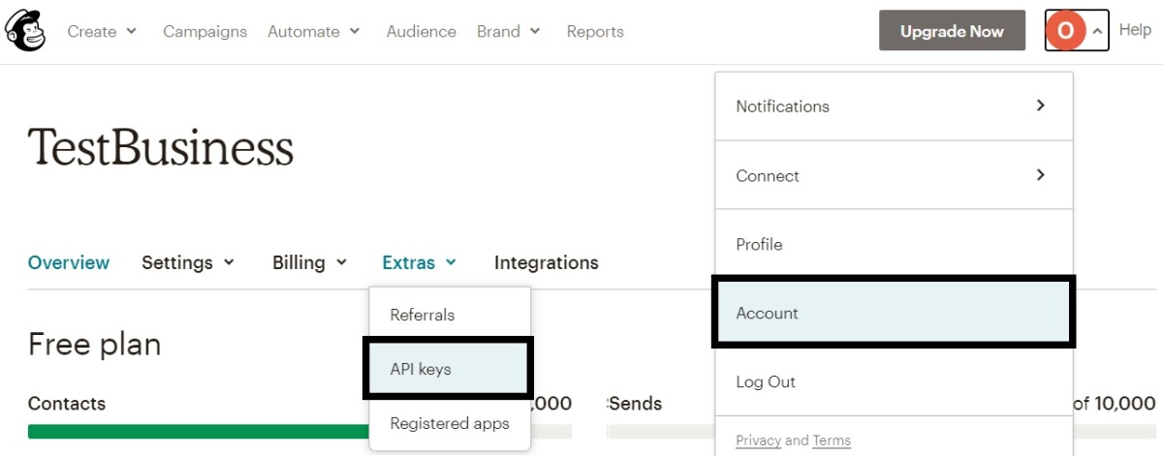Viewport: 1163px width, 456px height.
Task: Go to Campaigns in top navigation
Action: (x=204, y=31)
